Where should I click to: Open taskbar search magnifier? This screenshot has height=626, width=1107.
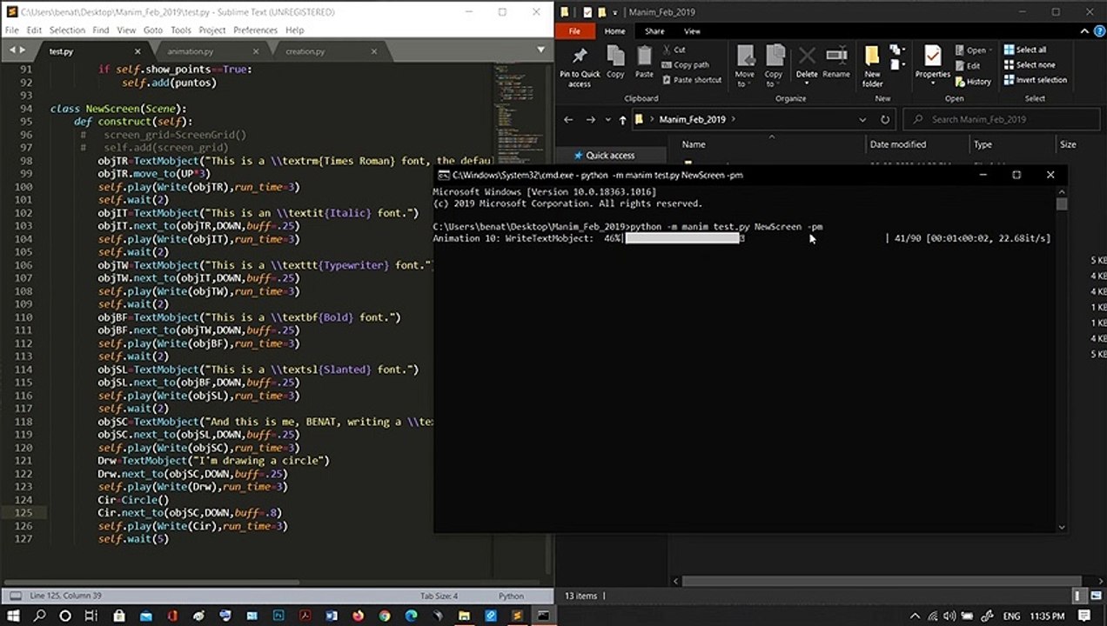39,616
